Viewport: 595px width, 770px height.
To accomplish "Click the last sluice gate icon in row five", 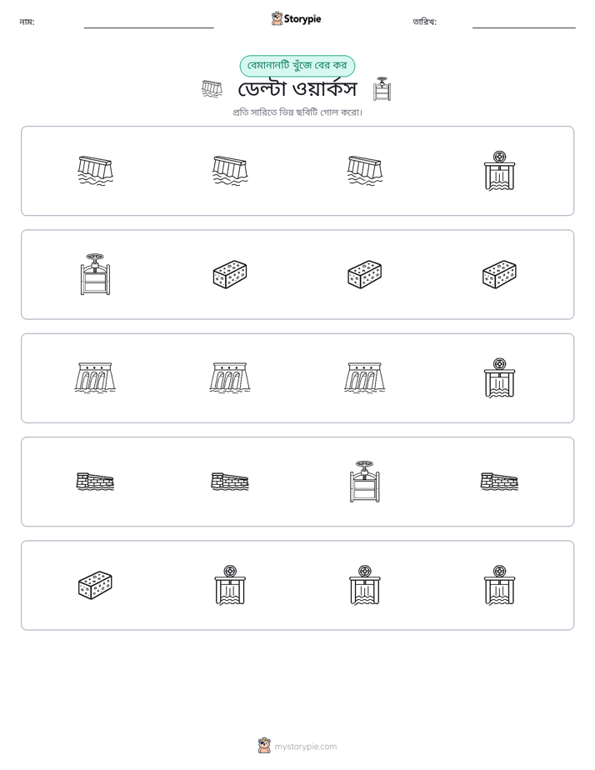I will 499,585.
